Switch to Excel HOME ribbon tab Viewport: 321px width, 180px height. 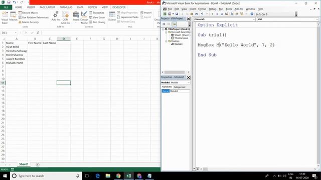[19, 7]
